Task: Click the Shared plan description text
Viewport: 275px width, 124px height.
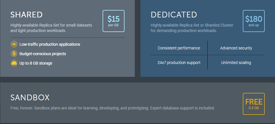Action: [x=51, y=28]
